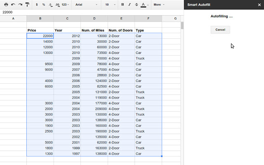The height and width of the screenshot is (165, 264).
Task: Select column C header
Action: pyautogui.click(x=67, y=19)
